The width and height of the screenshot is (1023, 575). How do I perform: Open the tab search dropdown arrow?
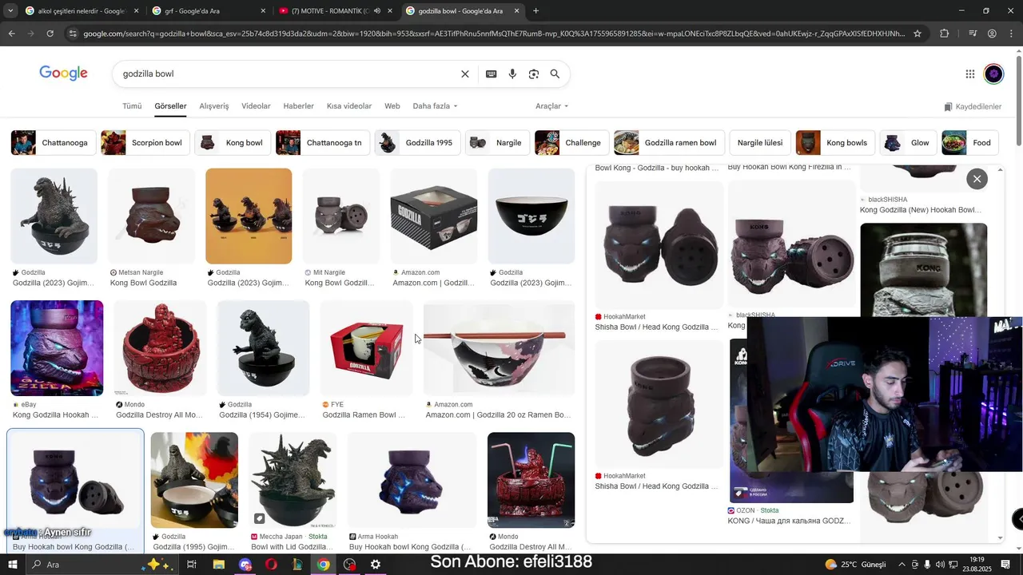point(10,11)
